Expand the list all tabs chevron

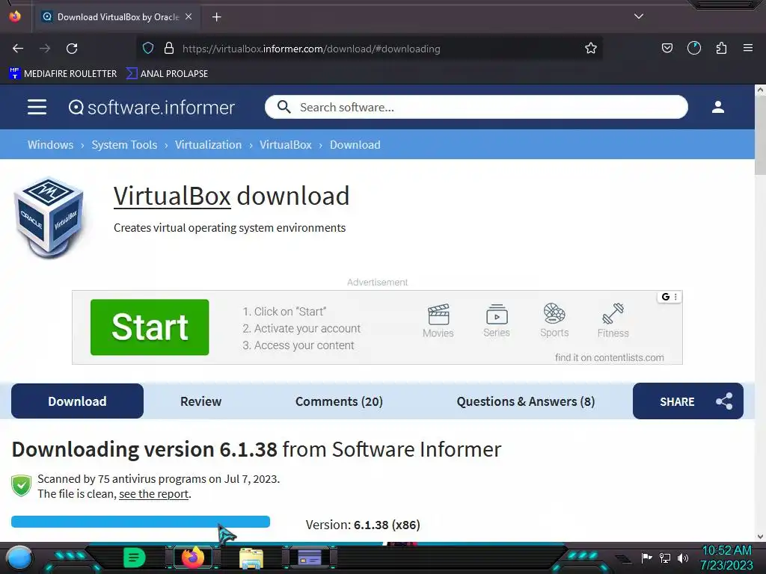click(639, 16)
